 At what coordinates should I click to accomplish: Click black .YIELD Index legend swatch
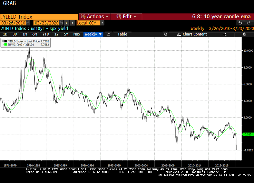point(6,41)
